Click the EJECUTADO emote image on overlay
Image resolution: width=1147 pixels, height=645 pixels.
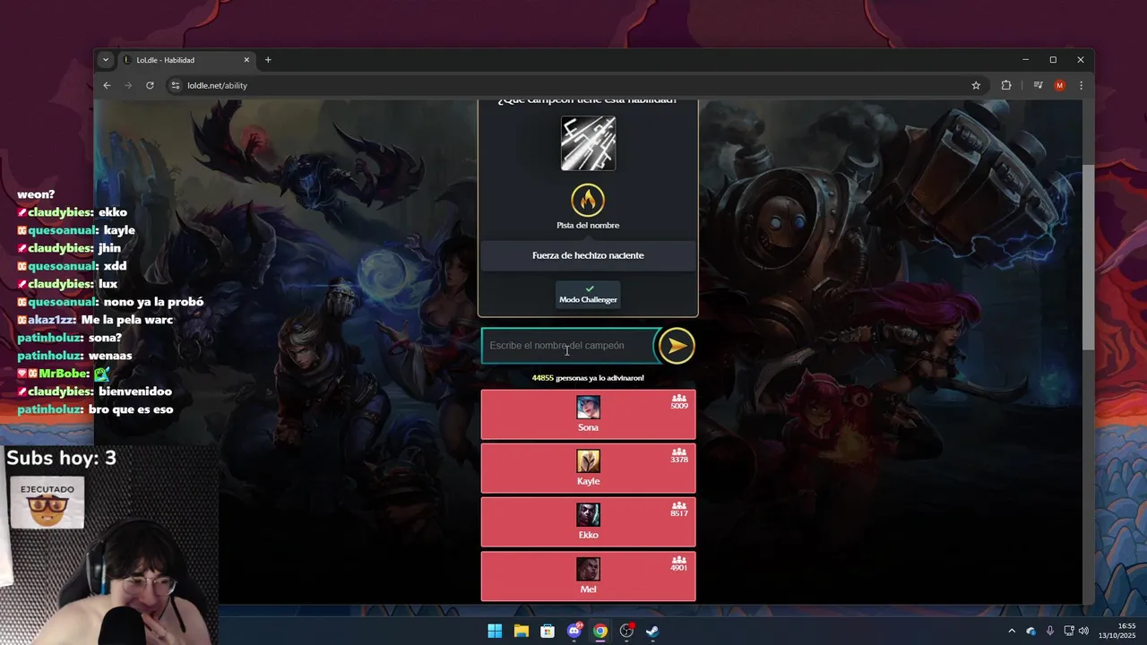(47, 502)
